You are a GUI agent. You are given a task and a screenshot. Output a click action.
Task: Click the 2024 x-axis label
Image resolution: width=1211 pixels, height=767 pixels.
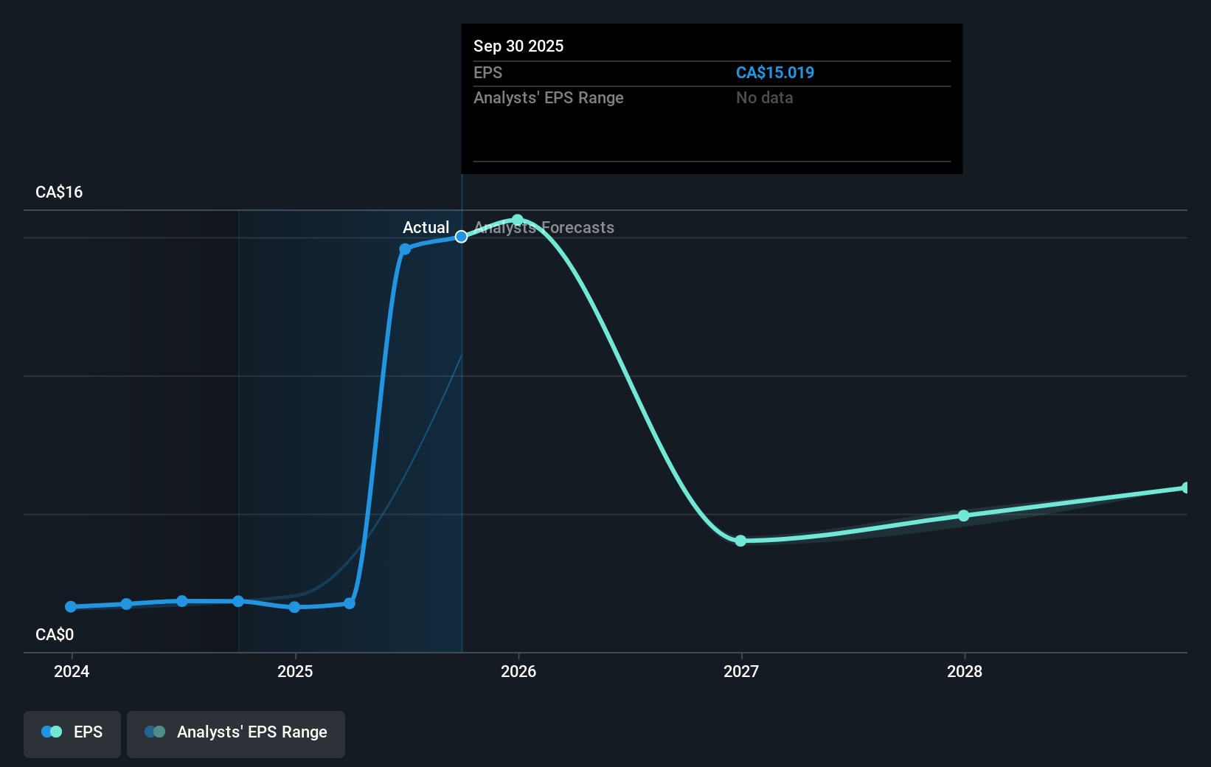pyautogui.click(x=72, y=671)
